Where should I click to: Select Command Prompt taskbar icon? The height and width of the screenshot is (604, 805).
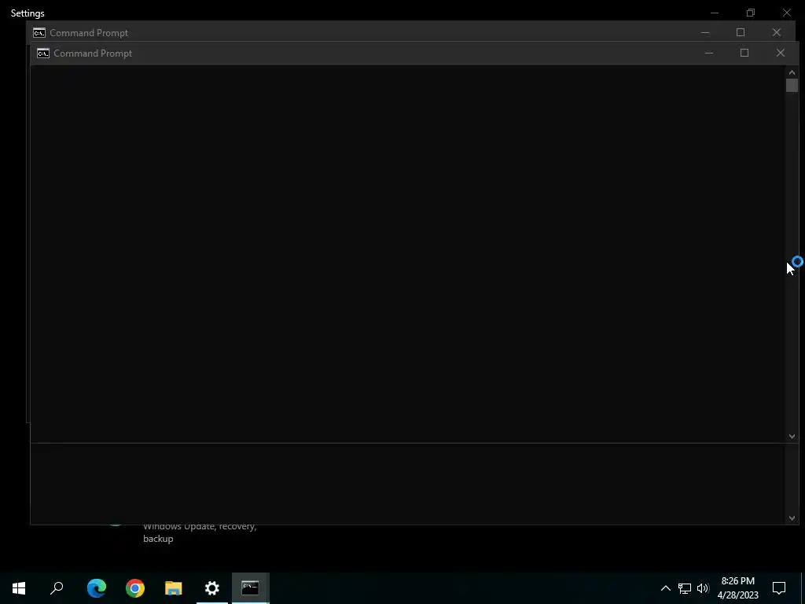click(251, 588)
